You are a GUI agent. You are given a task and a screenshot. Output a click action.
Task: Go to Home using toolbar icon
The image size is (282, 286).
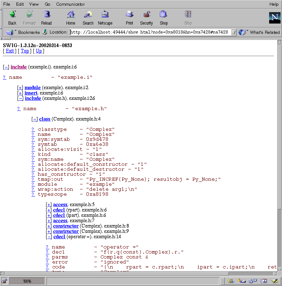pyautogui.click(x=71, y=15)
